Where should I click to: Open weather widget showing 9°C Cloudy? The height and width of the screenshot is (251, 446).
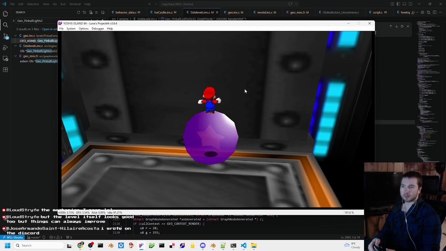pos(352,245)
